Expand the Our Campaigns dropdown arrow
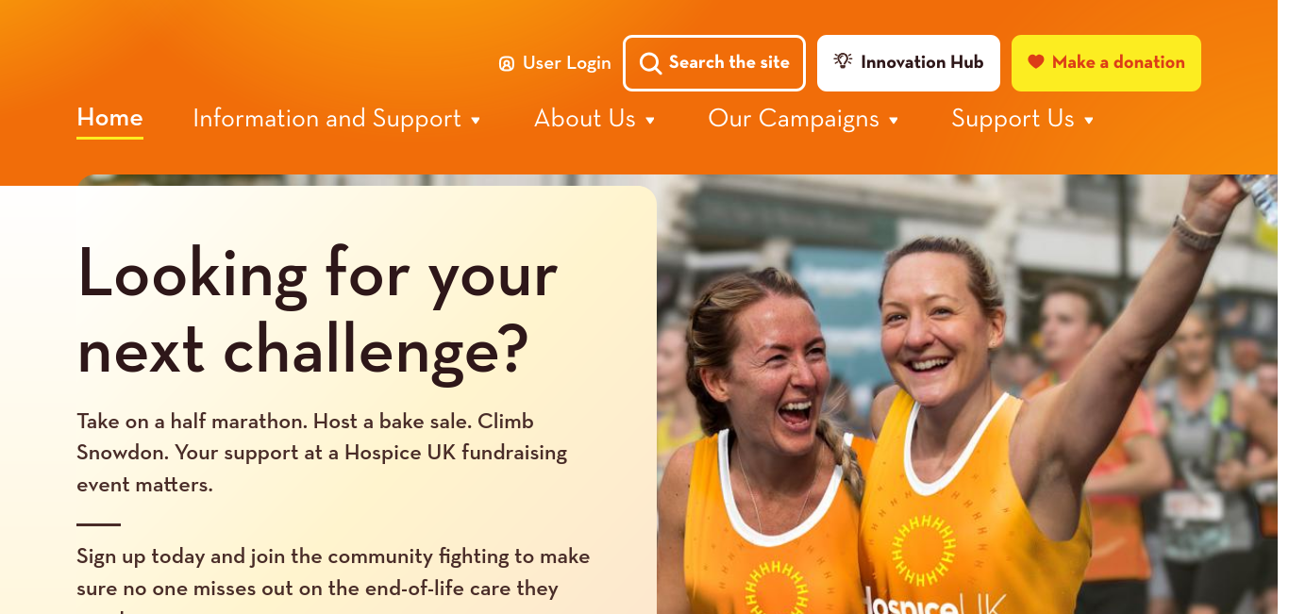 pos(894,121)
